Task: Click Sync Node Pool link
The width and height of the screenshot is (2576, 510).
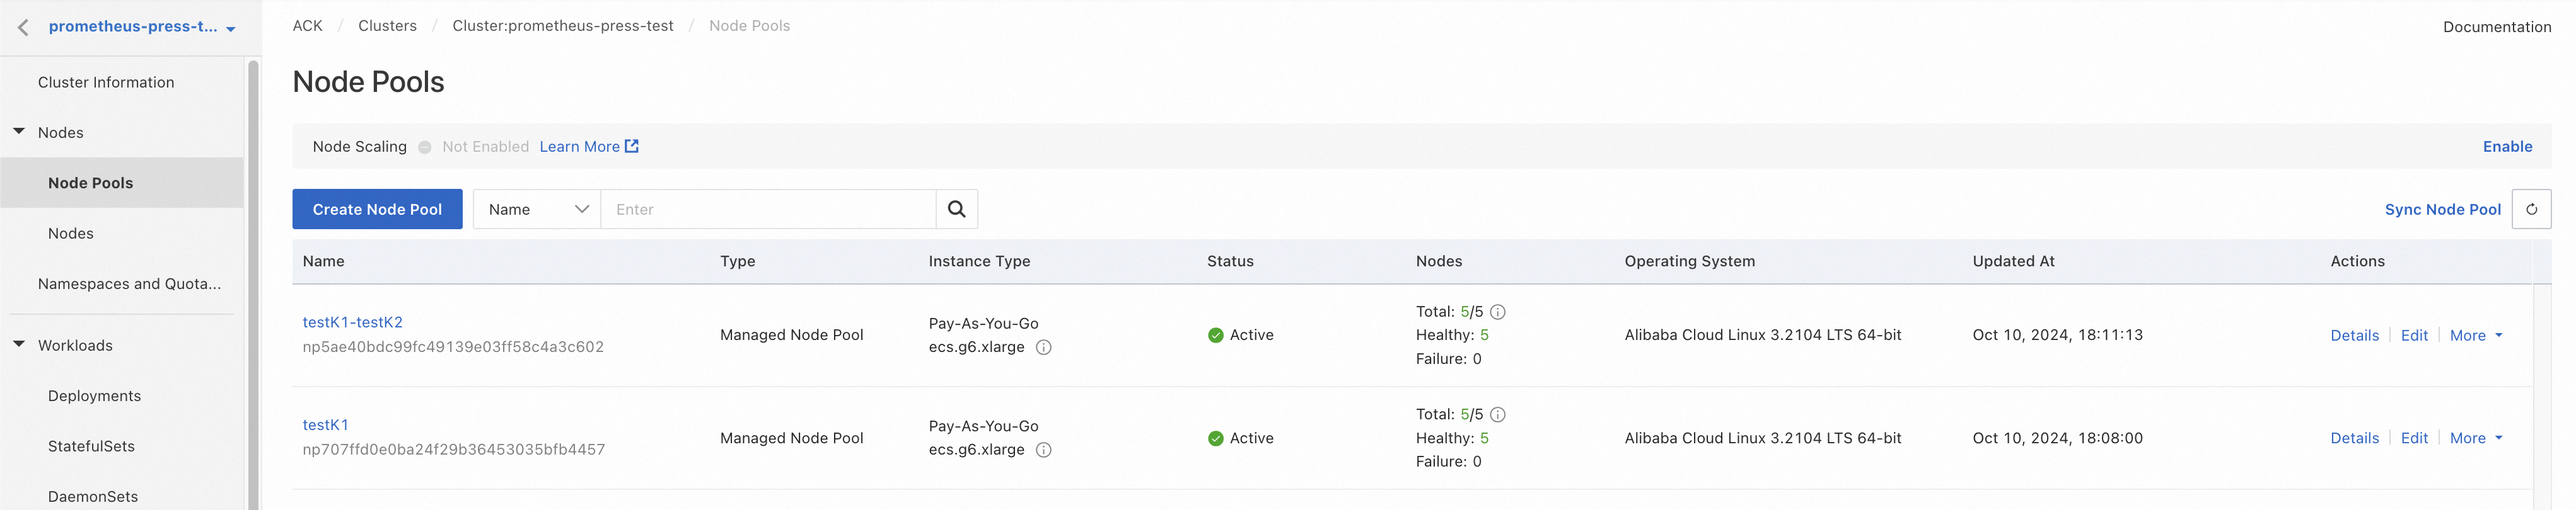Action: (2442, 210)
